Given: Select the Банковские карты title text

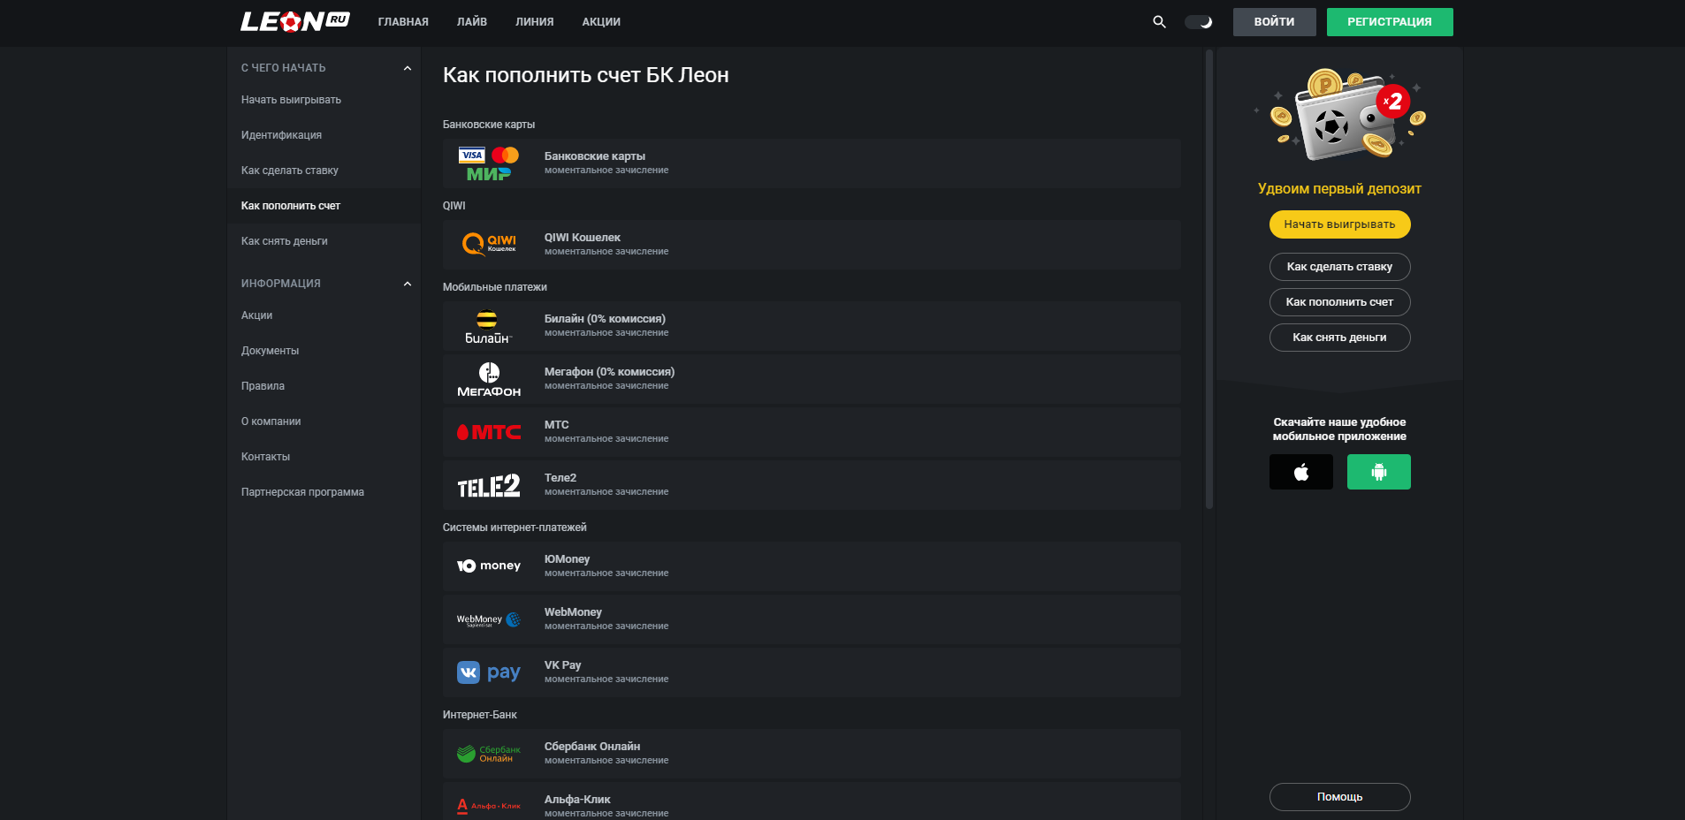Looking at the screenshot, I should pyautogui.click(x=595, y=156).
